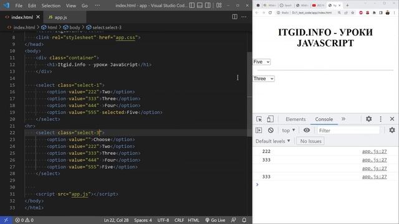Select HTML language mode in status bar
This screenshot has width=399, height=224.
pyautogui.click(x=193, y=220)
